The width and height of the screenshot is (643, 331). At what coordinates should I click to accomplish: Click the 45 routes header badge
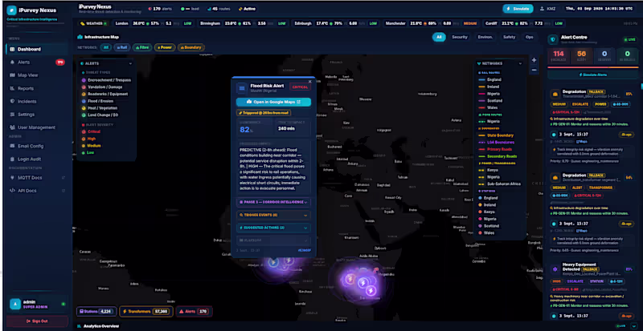[219, 9]
